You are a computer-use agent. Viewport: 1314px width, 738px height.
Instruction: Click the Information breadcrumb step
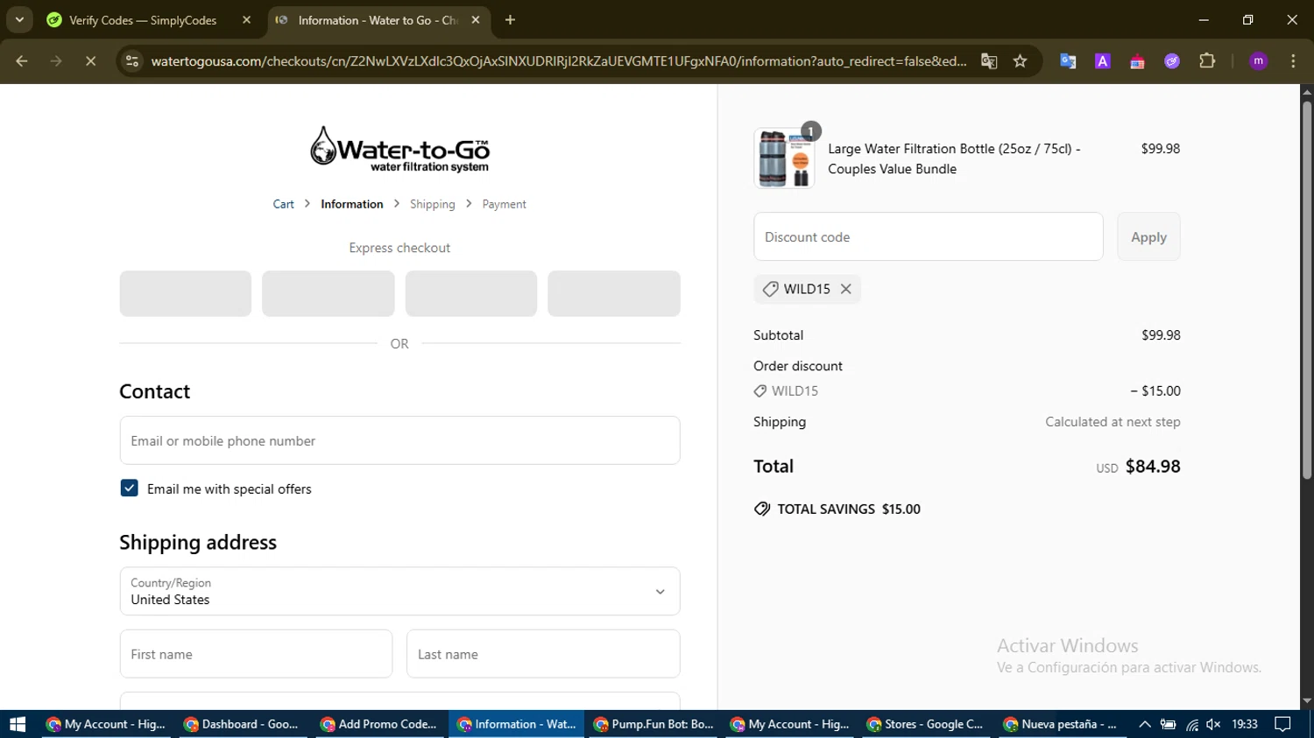[x=351, y=204]
